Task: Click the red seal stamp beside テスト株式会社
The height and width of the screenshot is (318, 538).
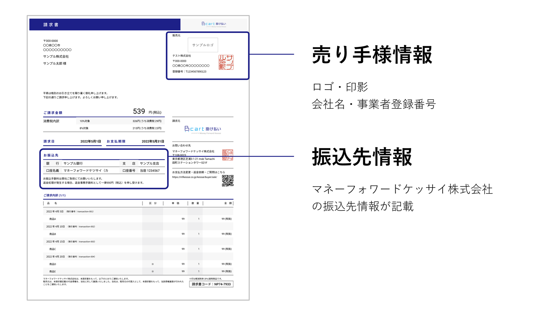Action: pos(226,62)
